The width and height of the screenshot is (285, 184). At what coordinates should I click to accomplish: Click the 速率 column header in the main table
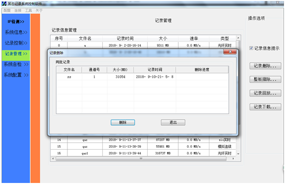[x=194, y=38]
